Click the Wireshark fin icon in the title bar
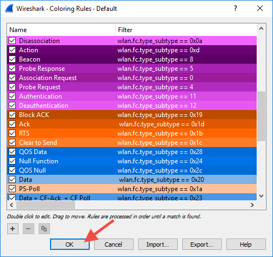The height and width of the screenshot is (257, 273). click(x=9, y=8)
